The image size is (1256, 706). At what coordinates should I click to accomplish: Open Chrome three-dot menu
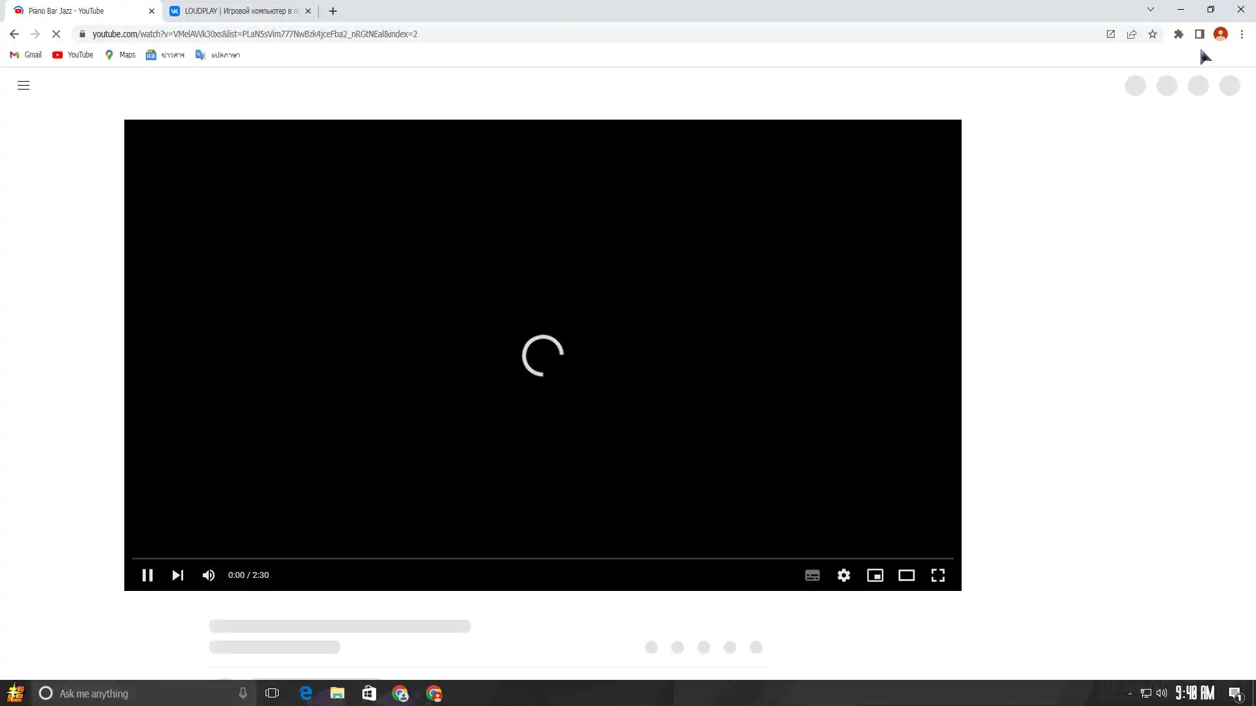pos(1242,34)
